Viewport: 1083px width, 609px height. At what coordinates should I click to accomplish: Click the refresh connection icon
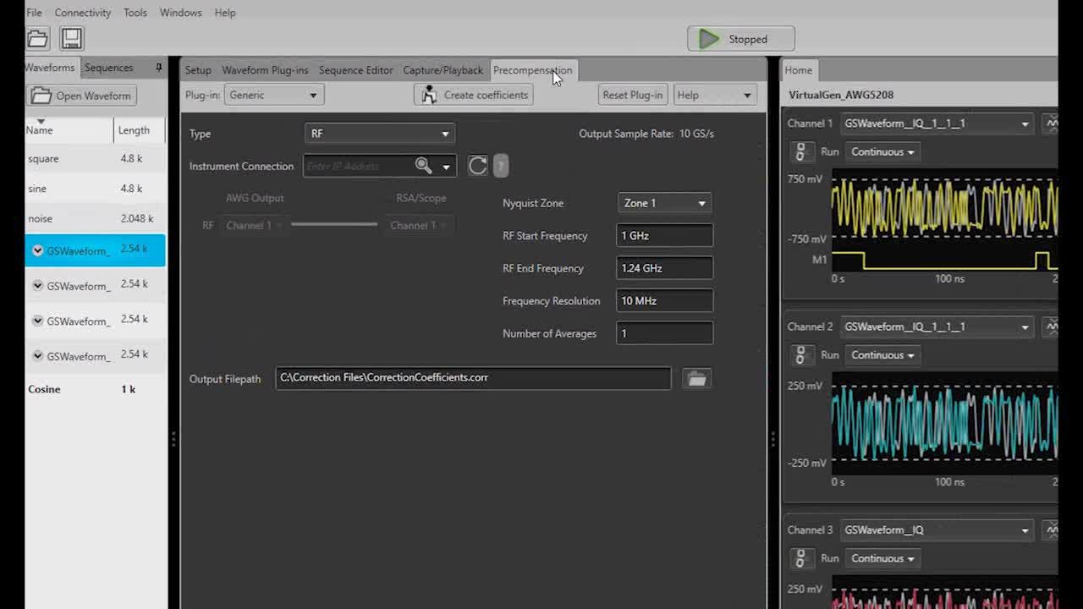coord(477,166)
